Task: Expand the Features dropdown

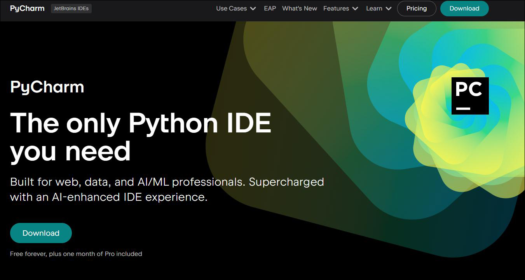Action: [341, 8]
